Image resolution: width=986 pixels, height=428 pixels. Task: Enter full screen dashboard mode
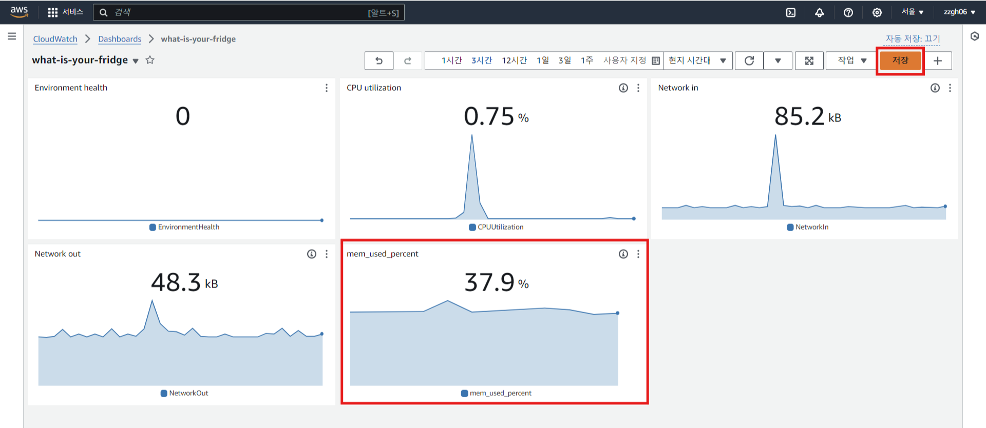coord(809,60)
